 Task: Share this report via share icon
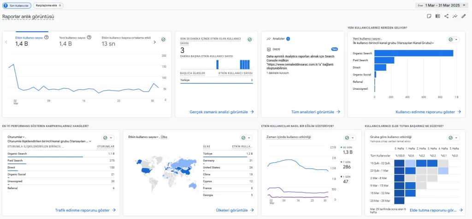(446, 16)
